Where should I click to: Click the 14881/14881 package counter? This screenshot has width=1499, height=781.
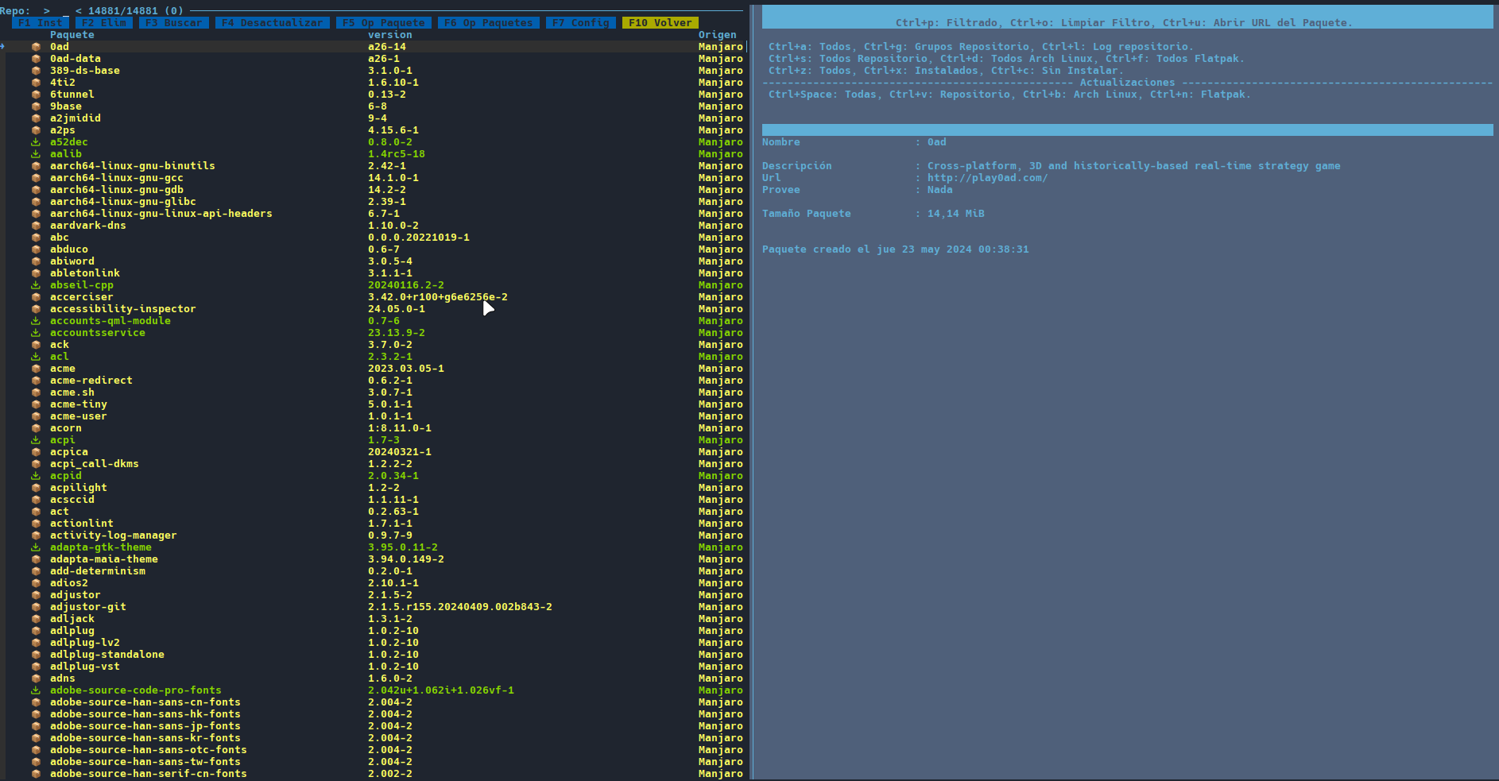[123, 11]
